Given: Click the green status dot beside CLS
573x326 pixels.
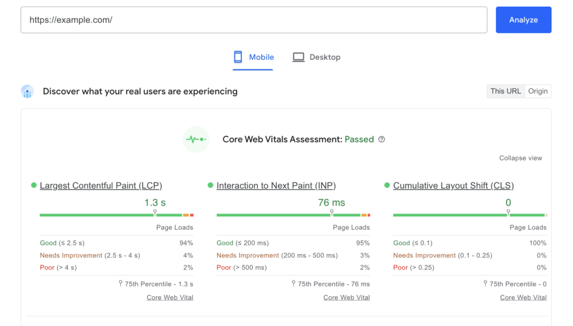Looking at the screenshot, I should (x=388, y=185).
